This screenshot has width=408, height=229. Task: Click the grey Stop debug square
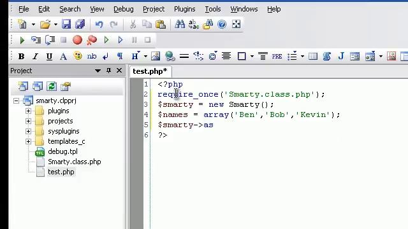pyautogui.click(x=63, y=40)
